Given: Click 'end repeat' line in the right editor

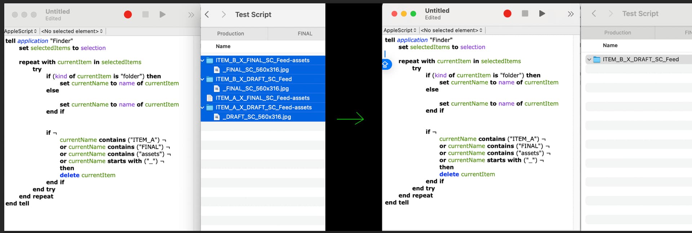Looking at the screenshot, I should [416, 196].
